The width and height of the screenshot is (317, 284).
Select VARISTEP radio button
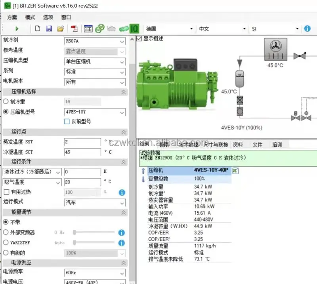[x=6, y=242]
